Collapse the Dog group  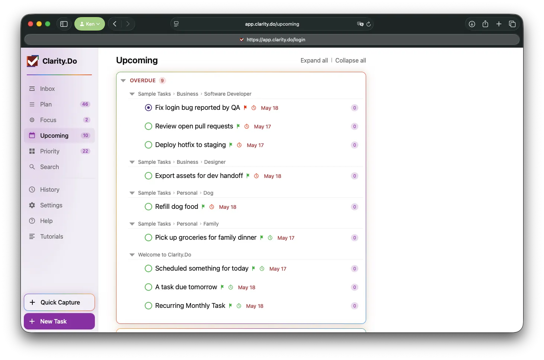[x=132, y=193]
